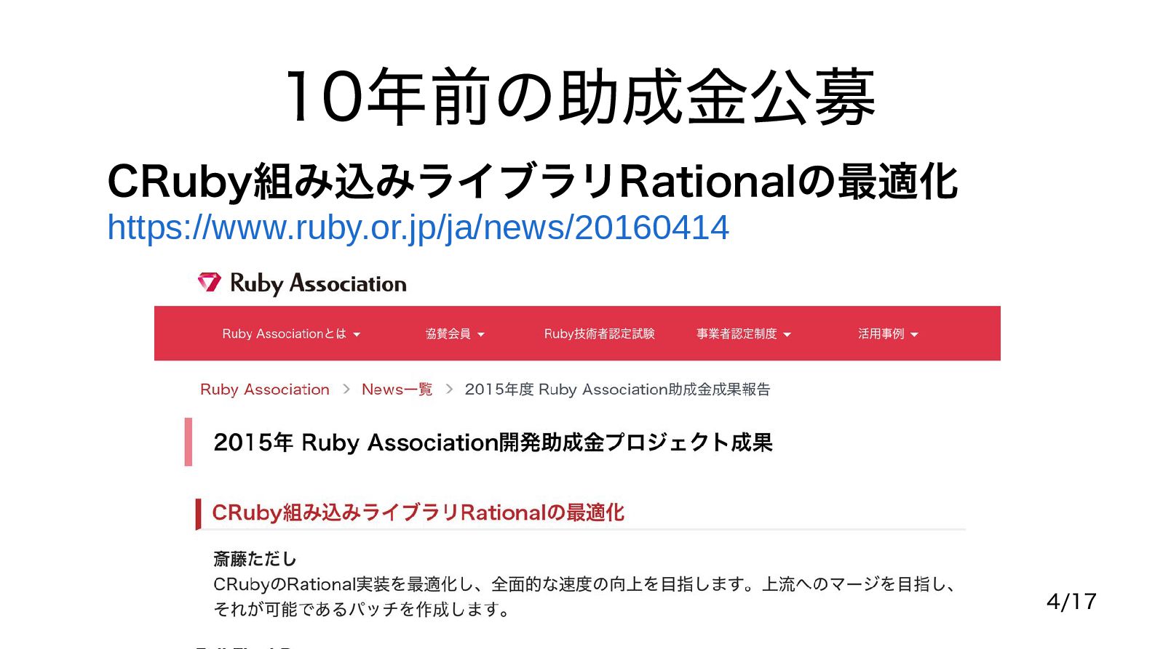Click the description line starting それが可能である
This screenshot has width=1155, height=649.
(362, 609)
